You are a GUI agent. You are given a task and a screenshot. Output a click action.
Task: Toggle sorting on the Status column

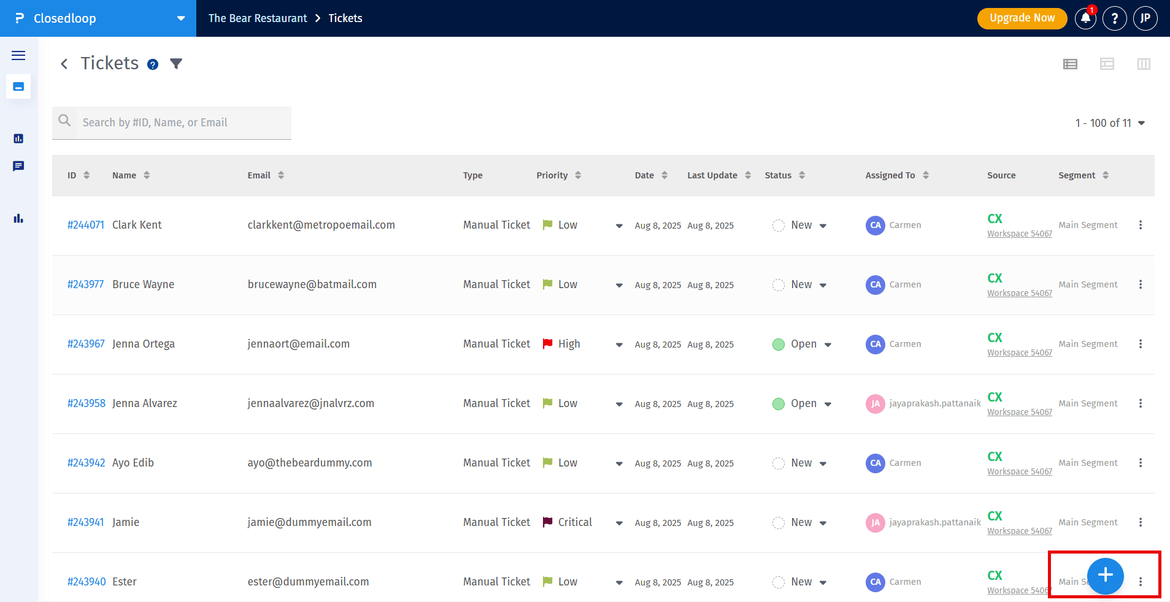coord(801,175)
